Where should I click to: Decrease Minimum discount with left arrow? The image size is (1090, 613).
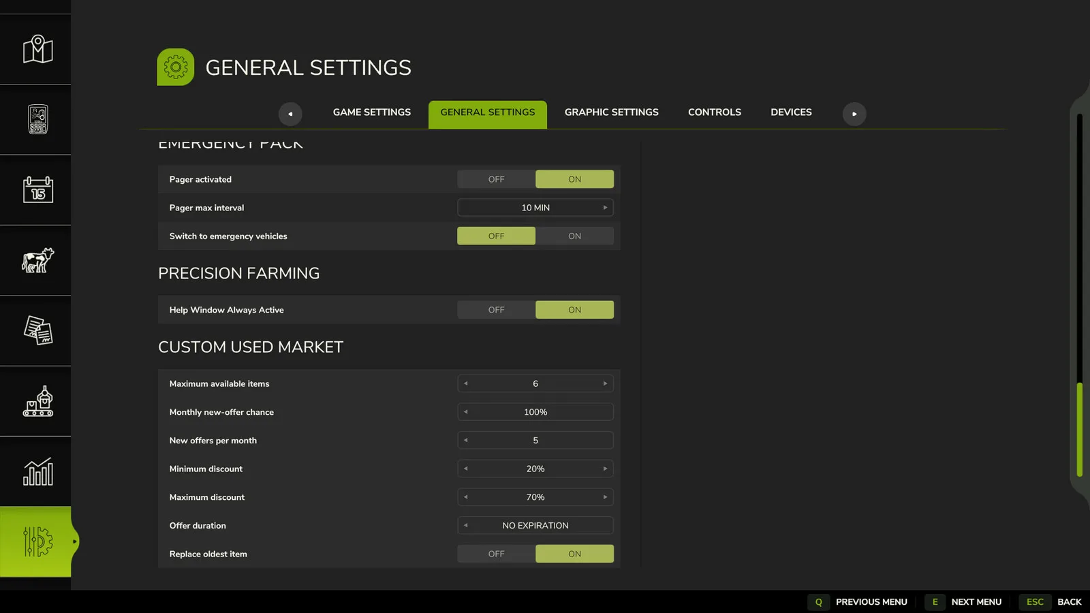(466, 469)
